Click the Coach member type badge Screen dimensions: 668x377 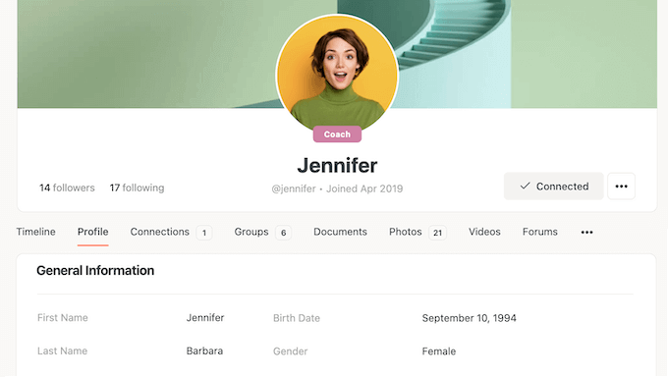click(337, 135)
